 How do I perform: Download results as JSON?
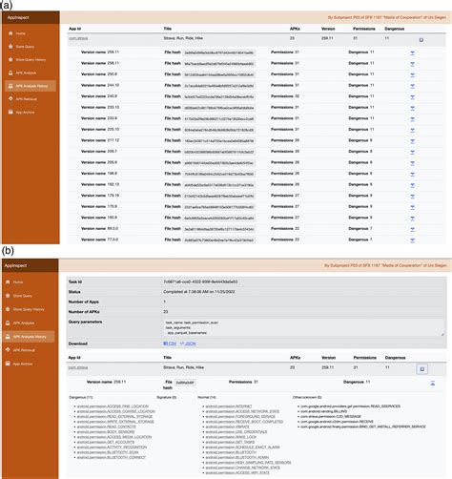188,344
